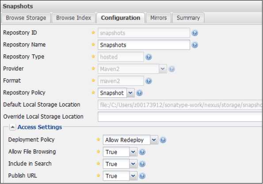Click help icon next to Repository ID
This screenshot has height=184, width=263.
(x=195, y=33)
